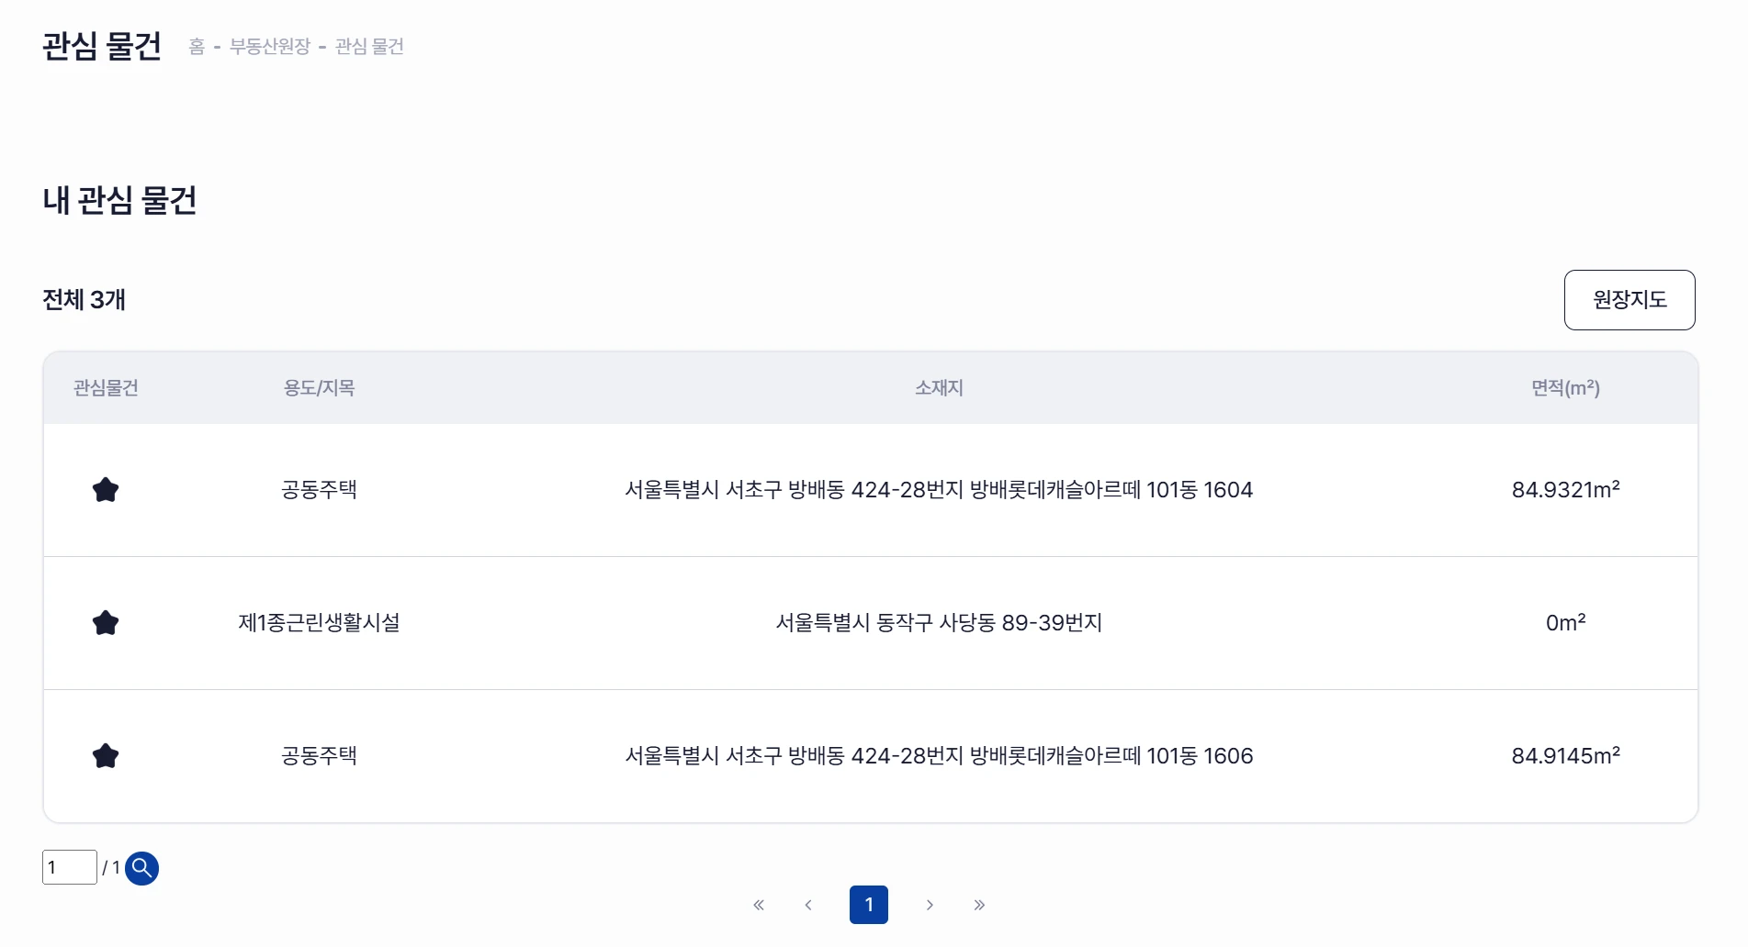Open 부동산원장 breadcrumb link
This screenshot has width=1748, height=947.
click(270, 46)
